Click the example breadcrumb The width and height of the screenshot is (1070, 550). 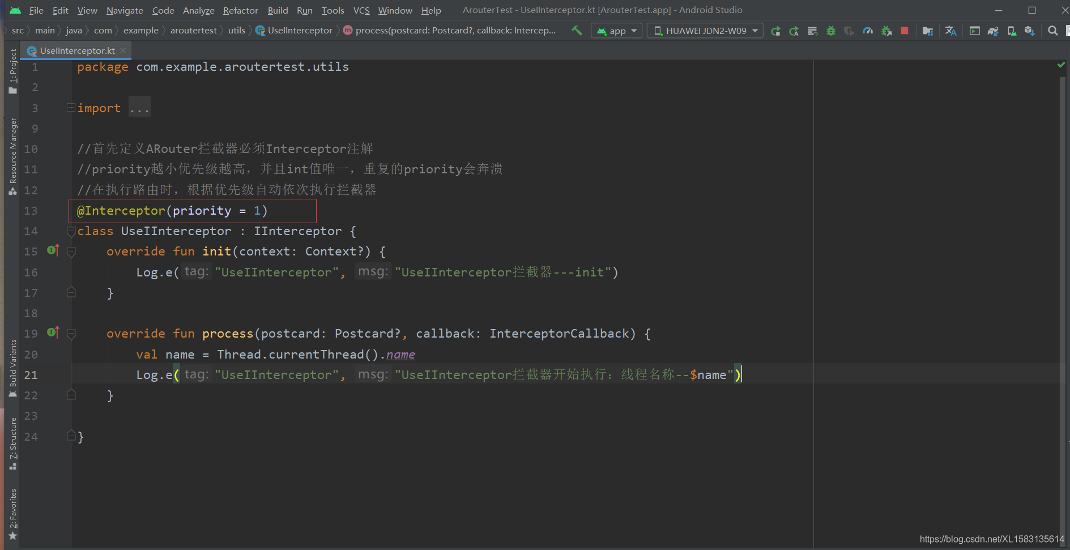(x=141, y=31)
